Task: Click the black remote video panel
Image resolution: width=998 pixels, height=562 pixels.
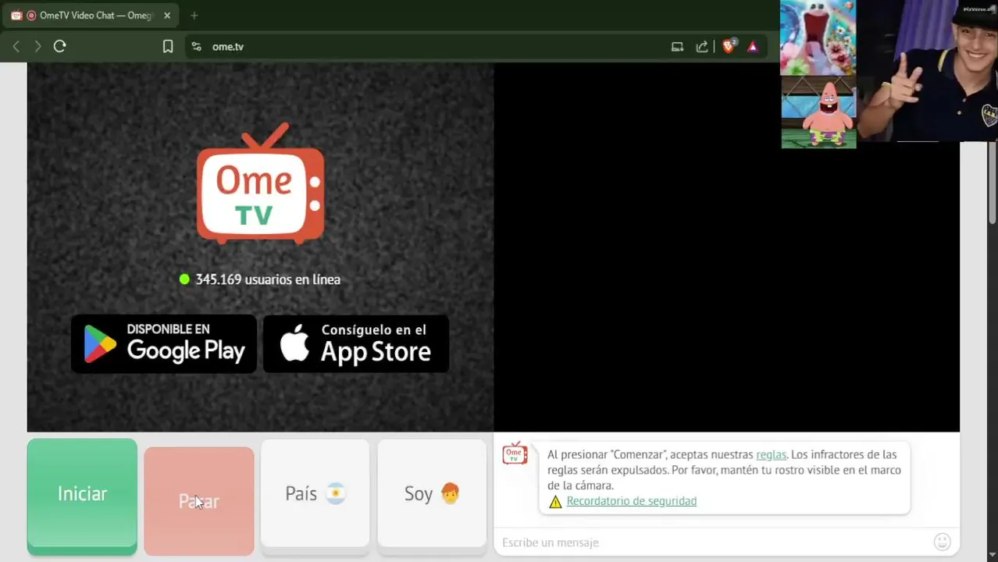Action: pos(726,247)
